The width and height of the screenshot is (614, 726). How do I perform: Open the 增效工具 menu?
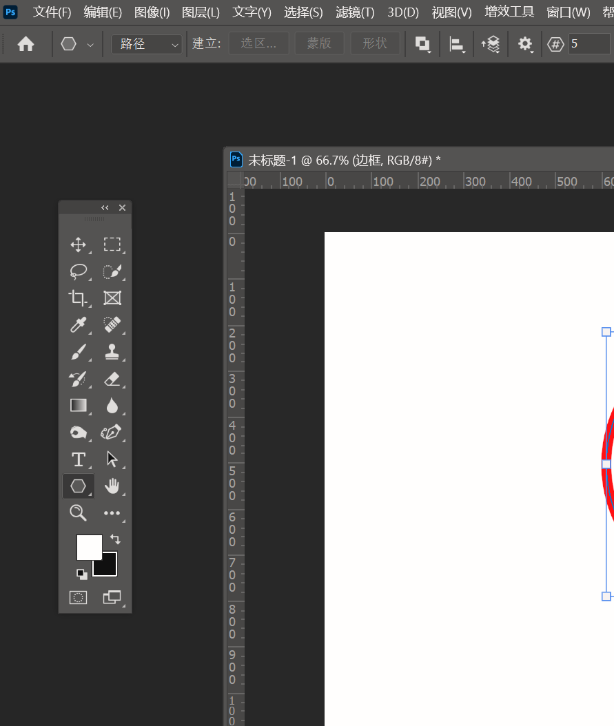point(509,12)
